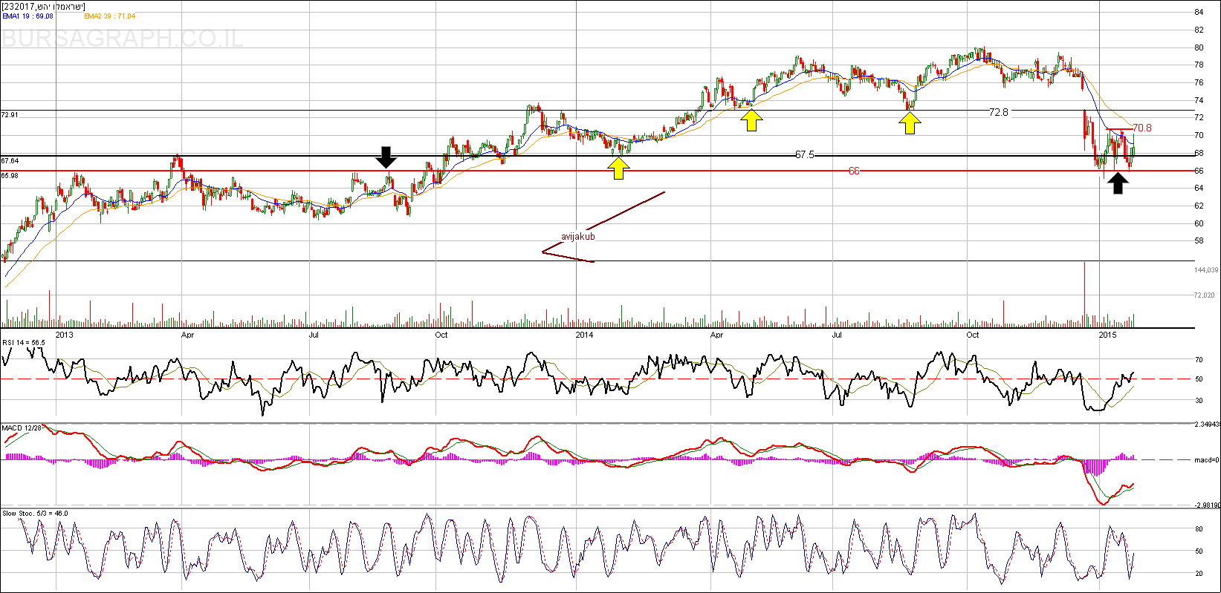Image resolution: width=1221 pixels, height=593 pixels.
Task: Click the "Slow Stoc. 5/3 = 46.0" label
Action: pyautogui.click(x=35, y=513)
